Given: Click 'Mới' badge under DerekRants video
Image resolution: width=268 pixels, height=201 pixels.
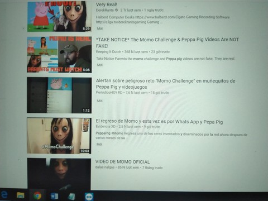Looking at the screenshot, I should click(100, 28).
